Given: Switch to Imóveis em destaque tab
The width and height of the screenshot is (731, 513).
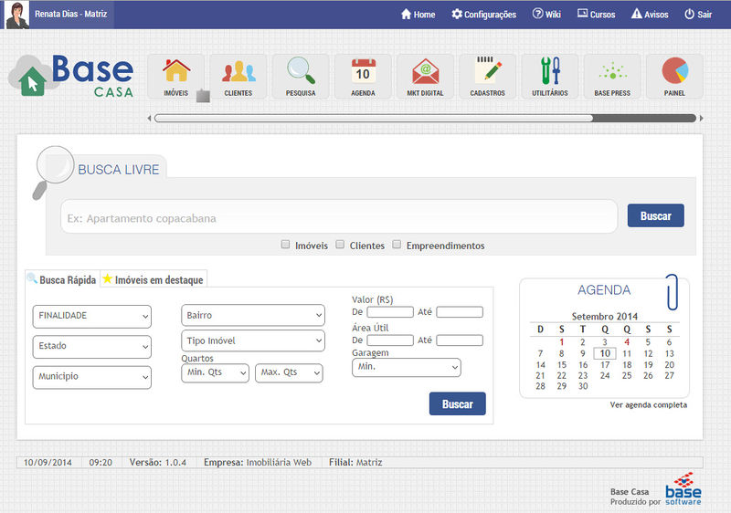Looking at the screenshot, I should (x=154, y=280).
